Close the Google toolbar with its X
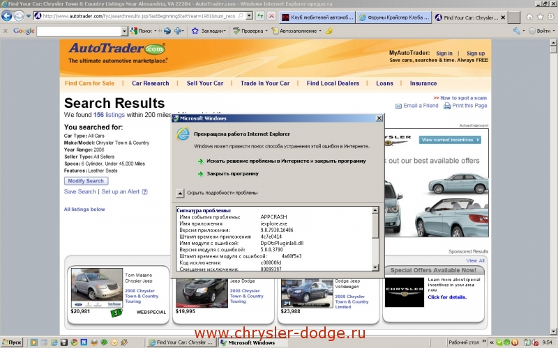The image size is (558, 348). click(x=6, y=31)
